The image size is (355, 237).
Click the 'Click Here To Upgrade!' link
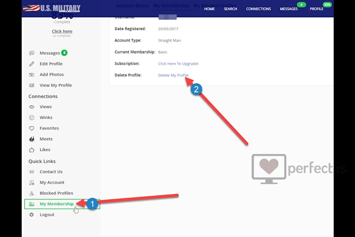(x=178, y=64)
